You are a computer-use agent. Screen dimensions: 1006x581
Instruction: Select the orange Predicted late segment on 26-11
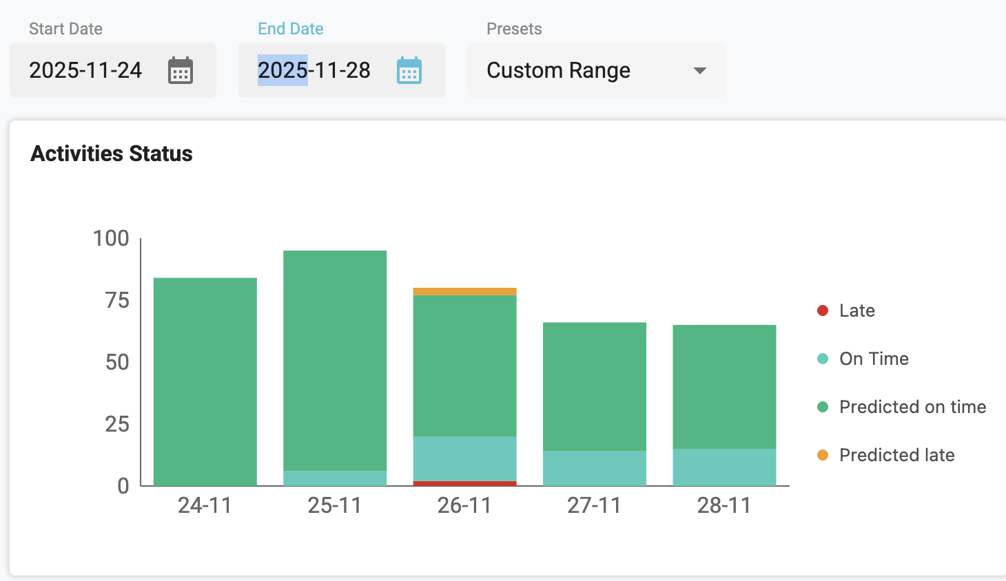[x=464, y=291]
